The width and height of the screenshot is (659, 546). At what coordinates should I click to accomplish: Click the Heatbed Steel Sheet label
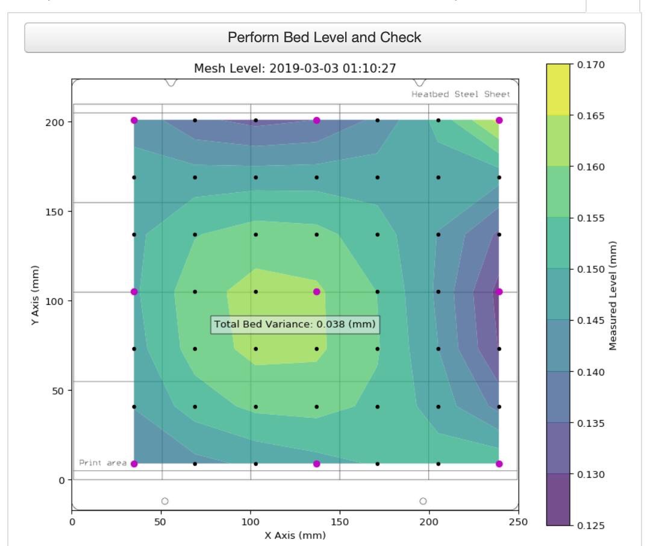[461, 94]
